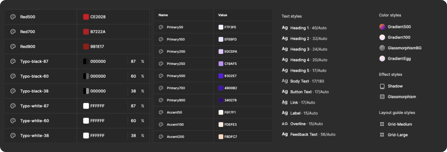Select the Gradient500 color style swatch
Screen dimensions: 447x152
click(382, 27)
